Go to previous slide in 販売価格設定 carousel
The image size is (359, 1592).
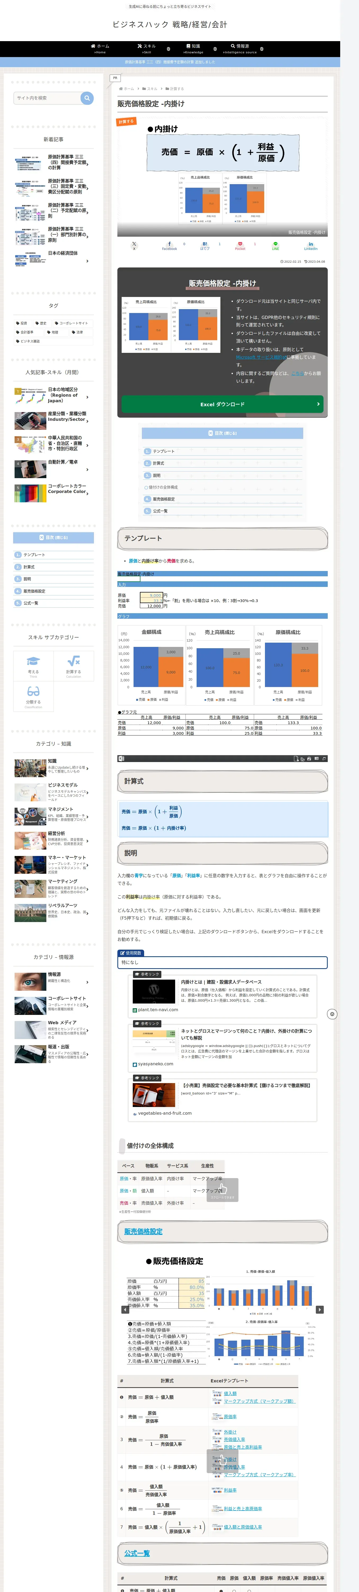pos(126,1310)
